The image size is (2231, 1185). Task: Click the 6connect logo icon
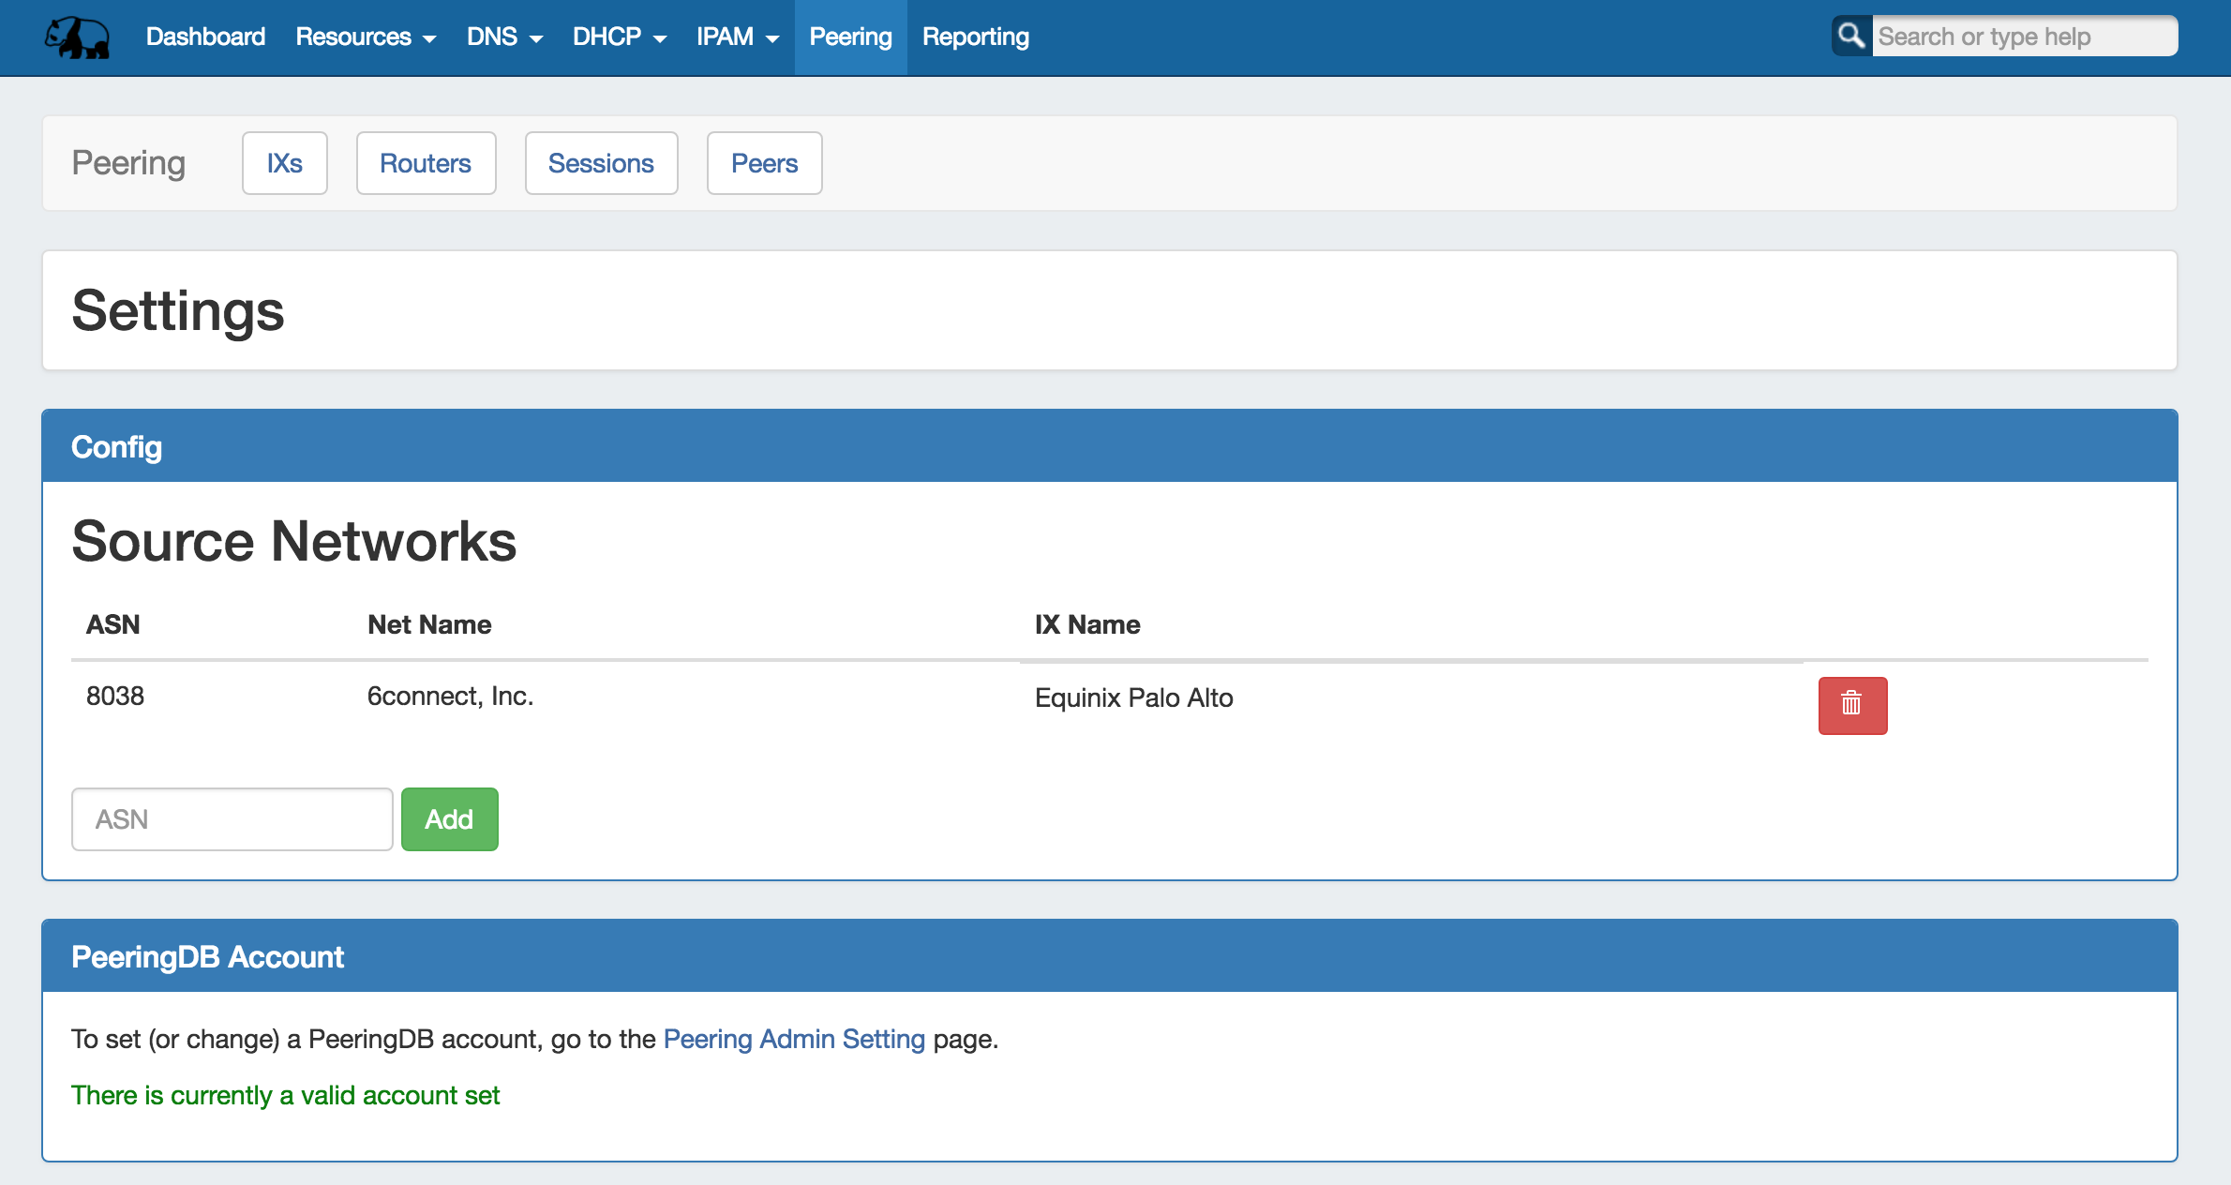77,37
